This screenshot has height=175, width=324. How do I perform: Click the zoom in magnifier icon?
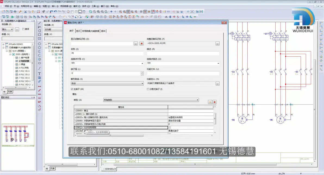click(98, 12)
